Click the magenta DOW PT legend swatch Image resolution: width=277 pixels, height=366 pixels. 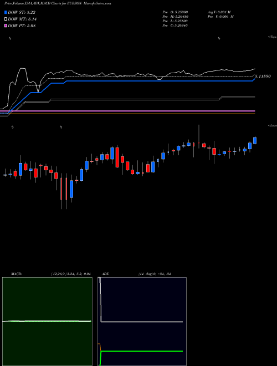tap(6, 26)
